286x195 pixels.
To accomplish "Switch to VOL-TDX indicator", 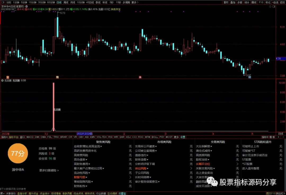I will [x=102, y=137].
